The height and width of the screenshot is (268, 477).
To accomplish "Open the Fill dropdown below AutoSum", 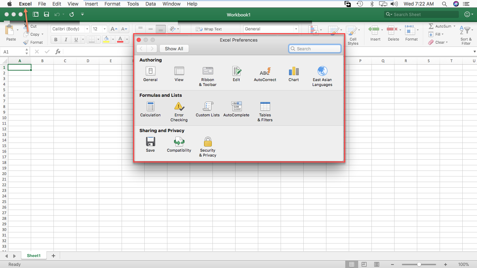I will [x=436, y=34].
